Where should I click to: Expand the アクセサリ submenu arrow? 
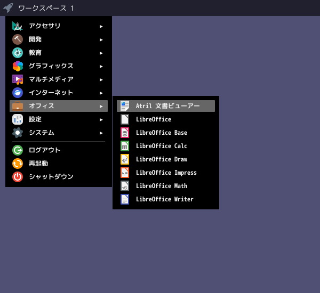[x=101, y=27]
